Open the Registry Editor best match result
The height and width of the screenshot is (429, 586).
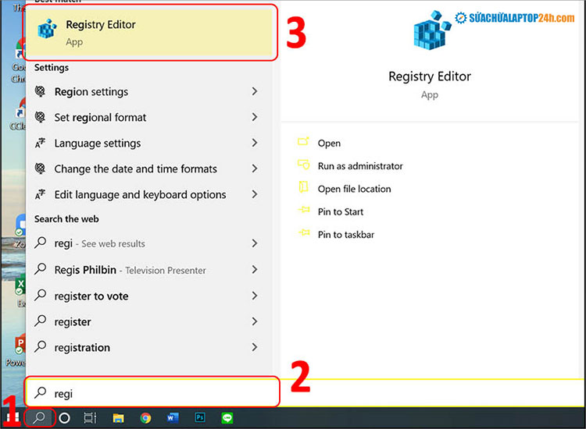pos(151,33)
